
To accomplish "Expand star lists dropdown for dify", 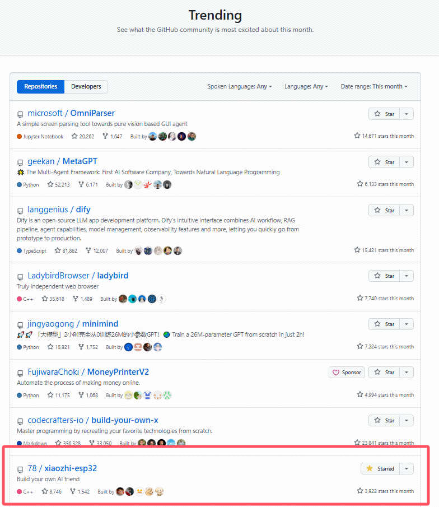I will tap(407, 210).
